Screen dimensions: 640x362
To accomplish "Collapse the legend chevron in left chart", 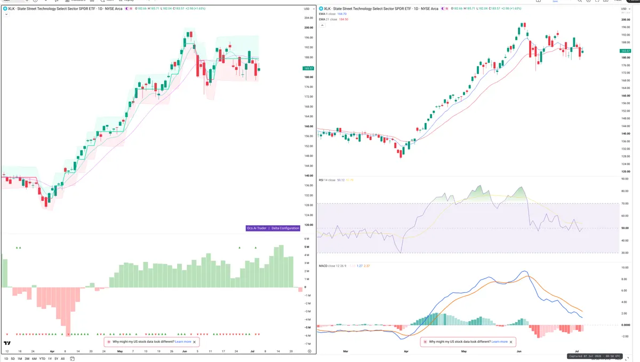I will point(6,14).
